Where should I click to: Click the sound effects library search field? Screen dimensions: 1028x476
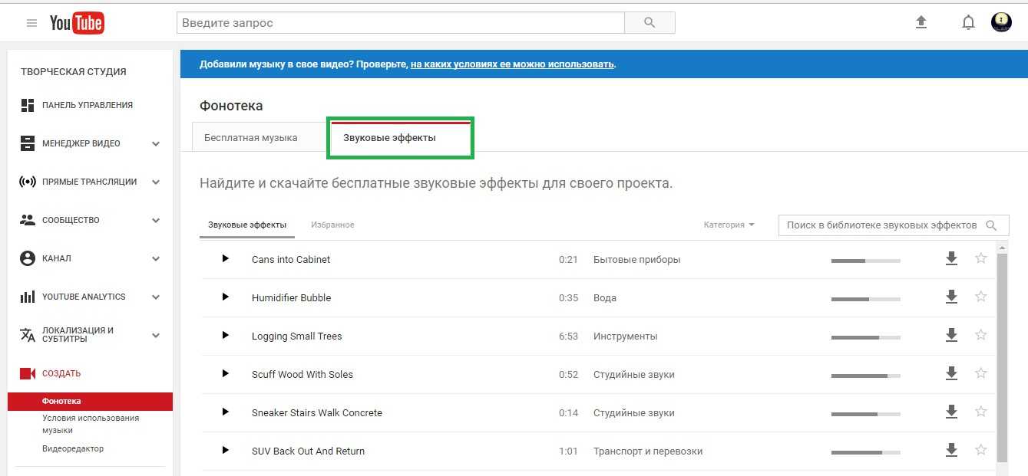881,225
